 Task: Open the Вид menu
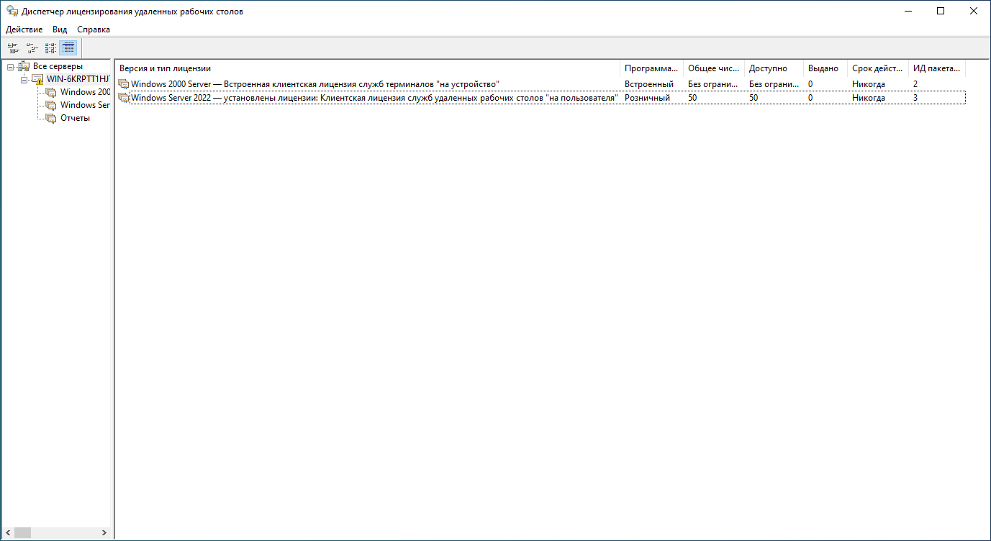tap(60, 29)
